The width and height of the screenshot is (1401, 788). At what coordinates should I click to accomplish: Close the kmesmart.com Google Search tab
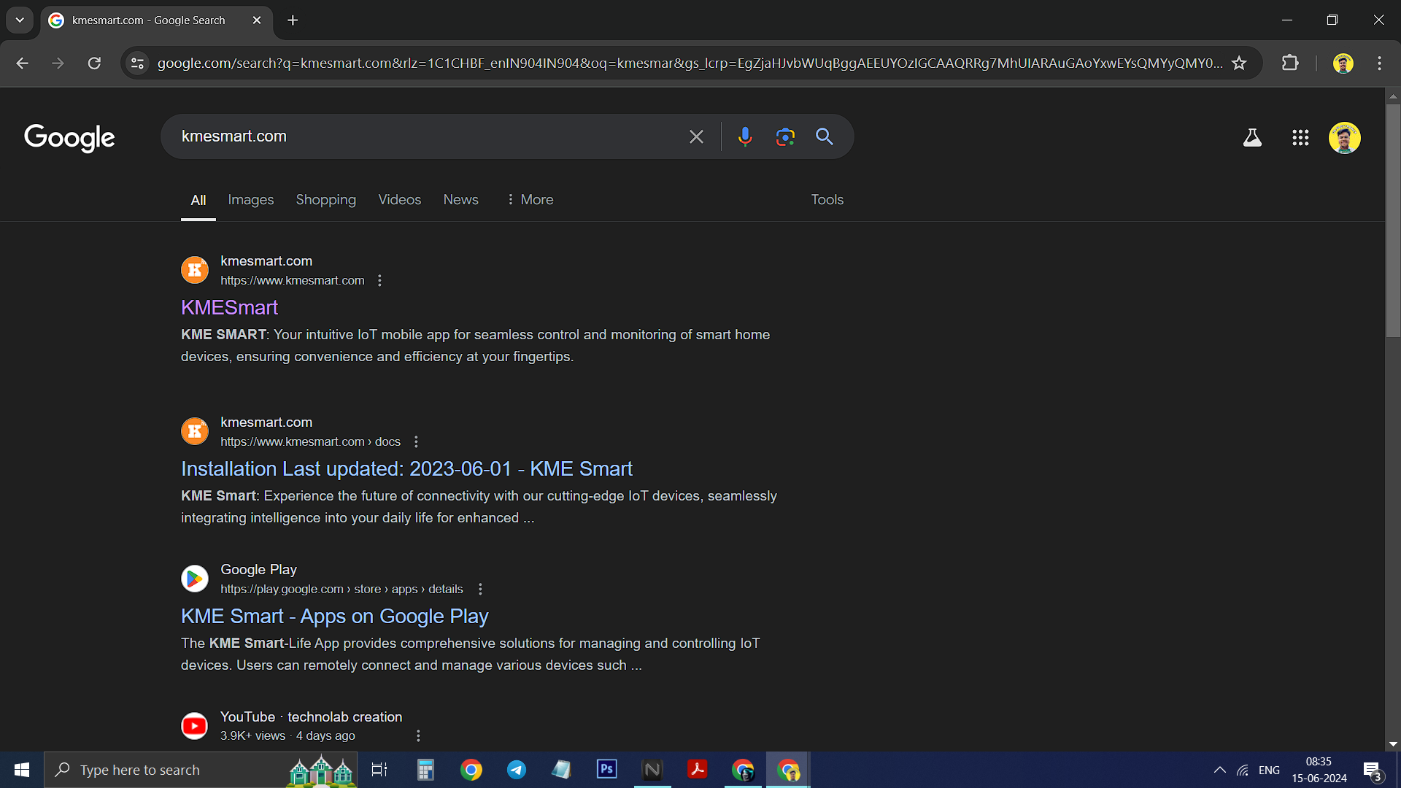pos(257,20)
